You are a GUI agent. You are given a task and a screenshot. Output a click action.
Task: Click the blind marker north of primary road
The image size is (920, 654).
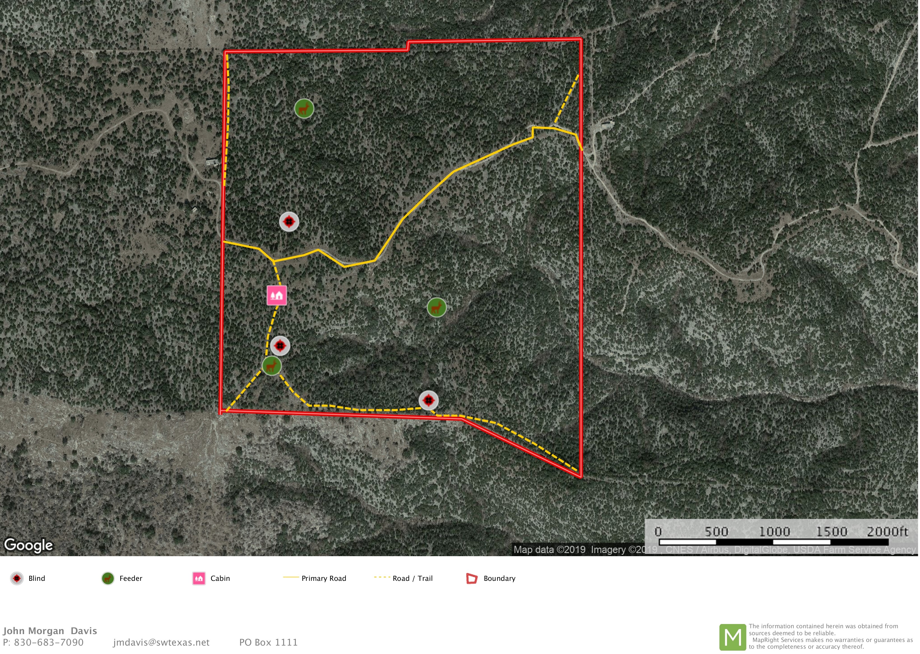point(289,221)
